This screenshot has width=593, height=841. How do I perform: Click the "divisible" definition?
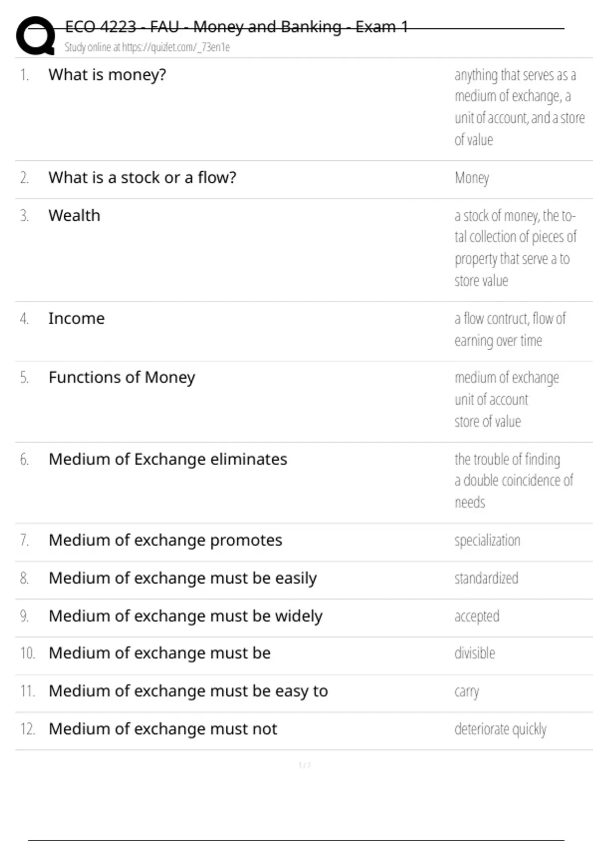(474, 654)
